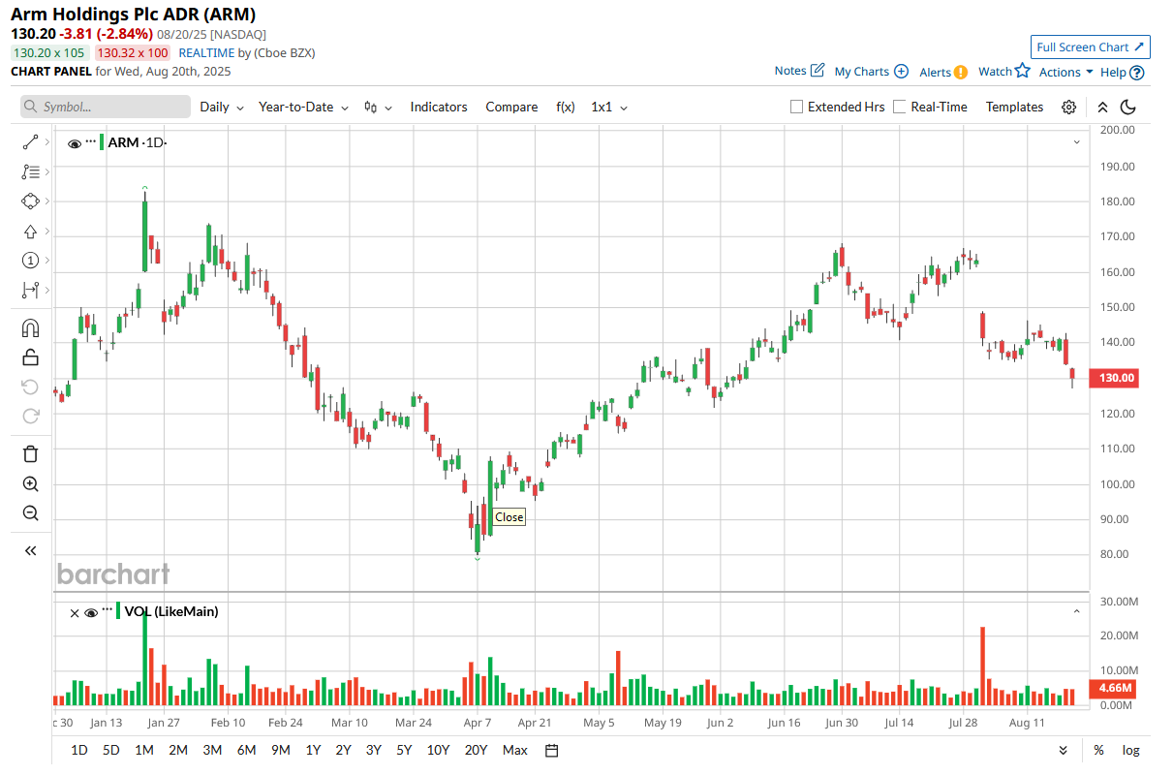The height and width of the screenshot is (775, 1173).
Task: Open the f(x) expressions menu
Action: (x=565, y=108)
